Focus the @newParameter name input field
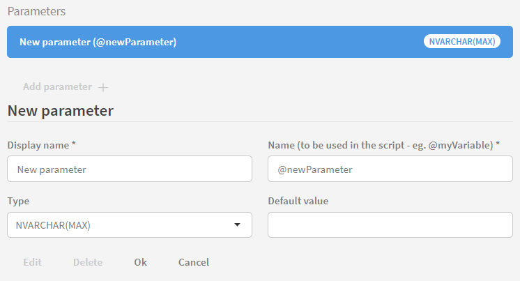 tap(390, 169)
